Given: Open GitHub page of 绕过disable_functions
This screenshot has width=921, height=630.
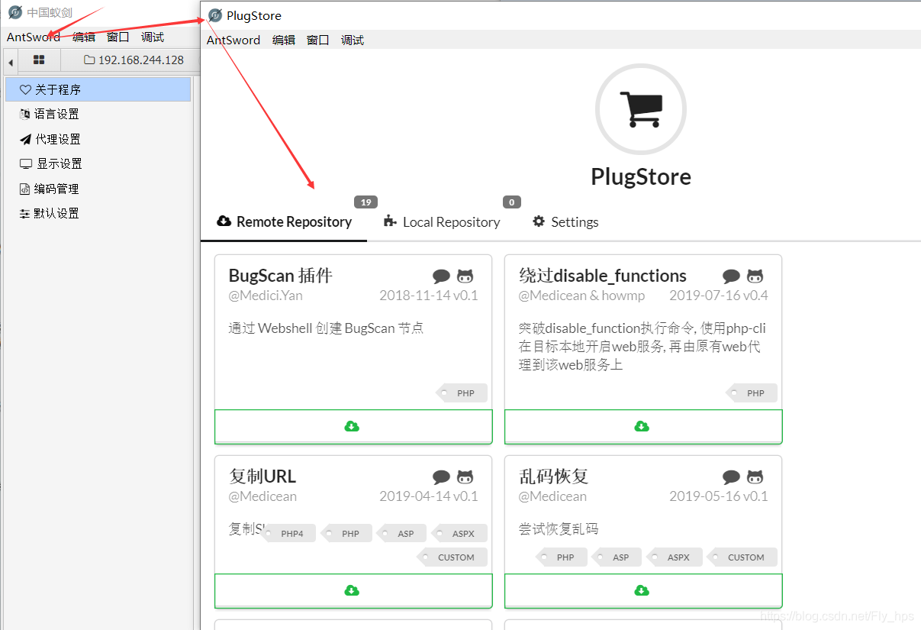Looking at the screenshot, I should coord(755,276).
